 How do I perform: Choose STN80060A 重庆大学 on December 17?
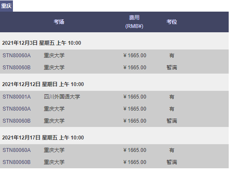(114, 150)
